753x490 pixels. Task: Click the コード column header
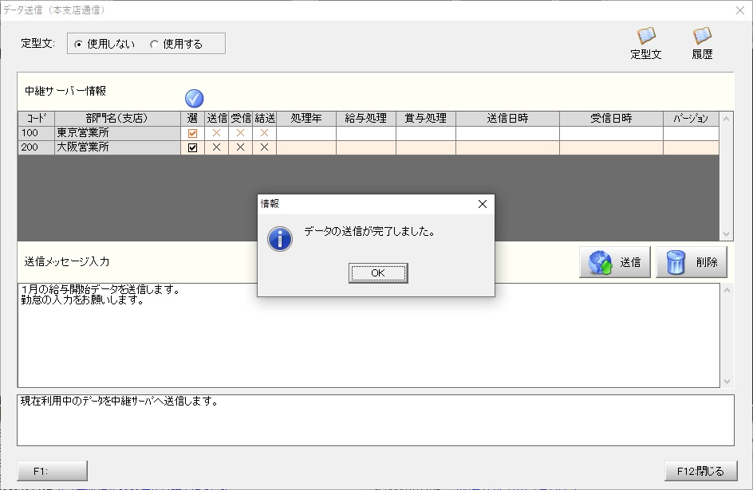tap(37, 119)
